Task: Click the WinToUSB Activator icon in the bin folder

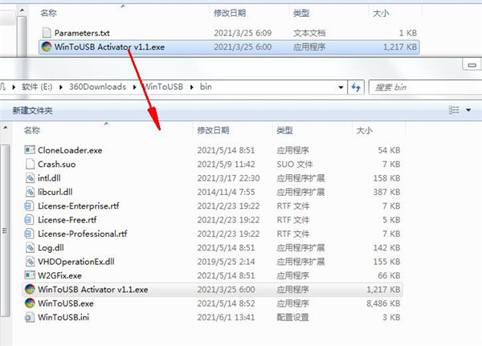Action: click(30, 289)
